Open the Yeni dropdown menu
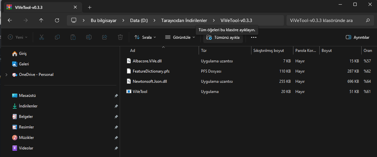377x157 pixels. tap(18, 37)
